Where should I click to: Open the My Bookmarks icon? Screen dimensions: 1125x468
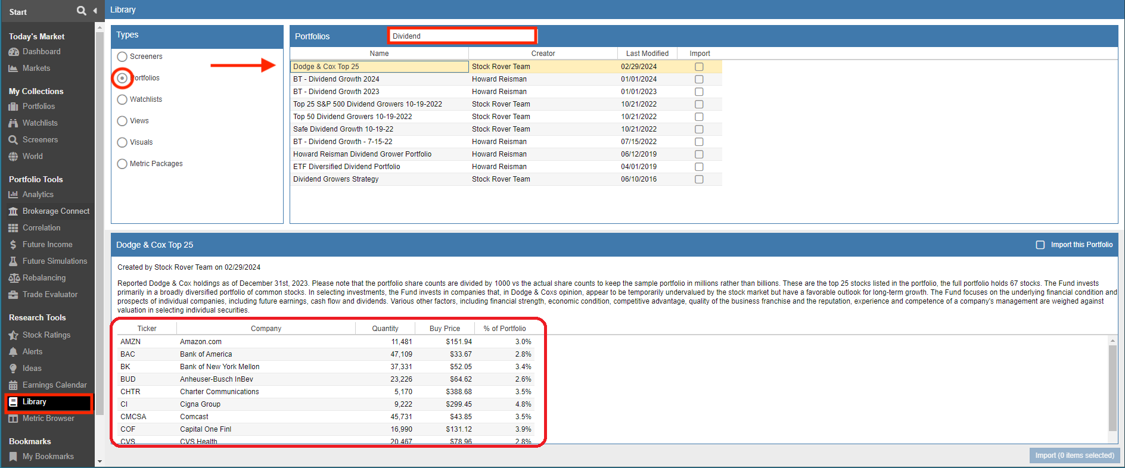13,457
